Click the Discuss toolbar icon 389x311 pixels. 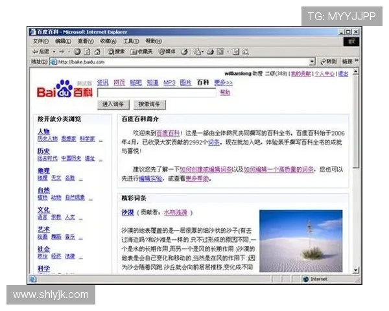pyautogui.click(x=236, y=52)
